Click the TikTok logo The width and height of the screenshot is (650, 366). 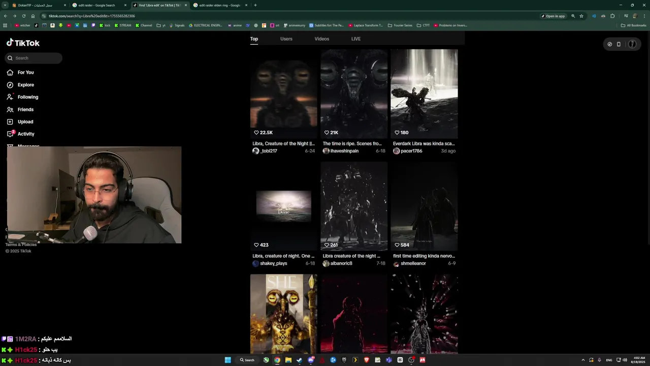tap(23, 43)
